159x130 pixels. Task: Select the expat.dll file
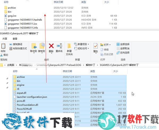coord(69,93)
